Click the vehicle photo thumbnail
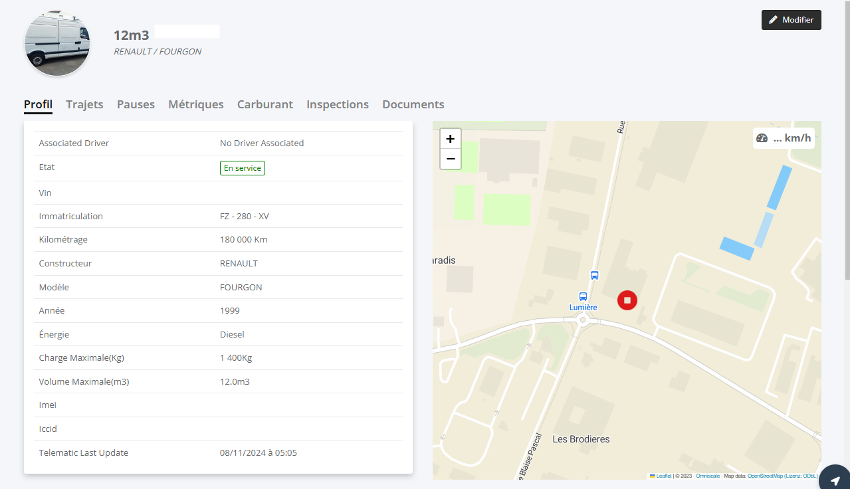 click(57, 43)
